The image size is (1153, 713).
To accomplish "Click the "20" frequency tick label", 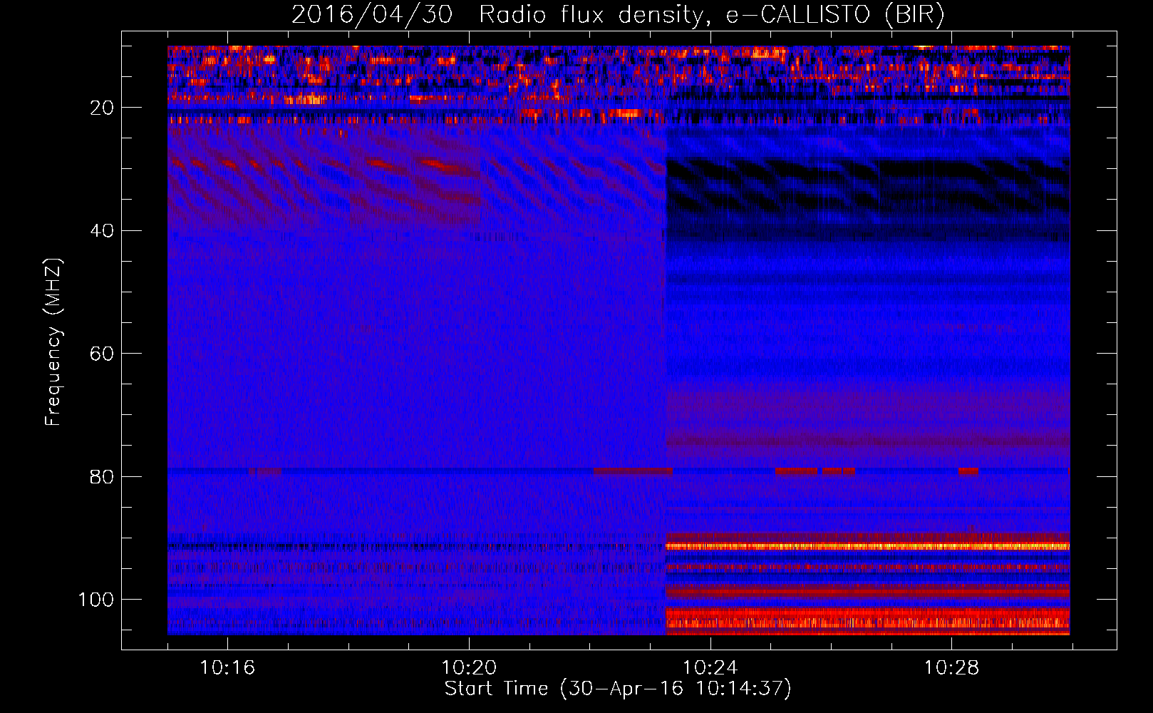I will [x=103, y=108].
